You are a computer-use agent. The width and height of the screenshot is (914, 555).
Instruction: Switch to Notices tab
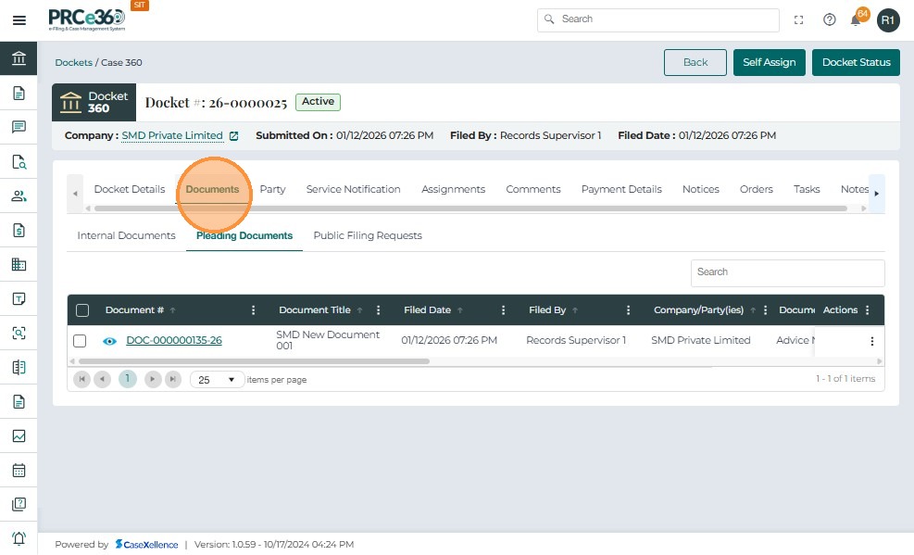(701, 189)
